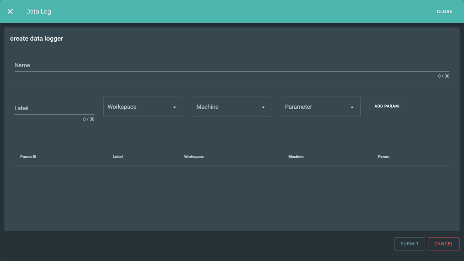Click the Data Log title text

(39, 12)
